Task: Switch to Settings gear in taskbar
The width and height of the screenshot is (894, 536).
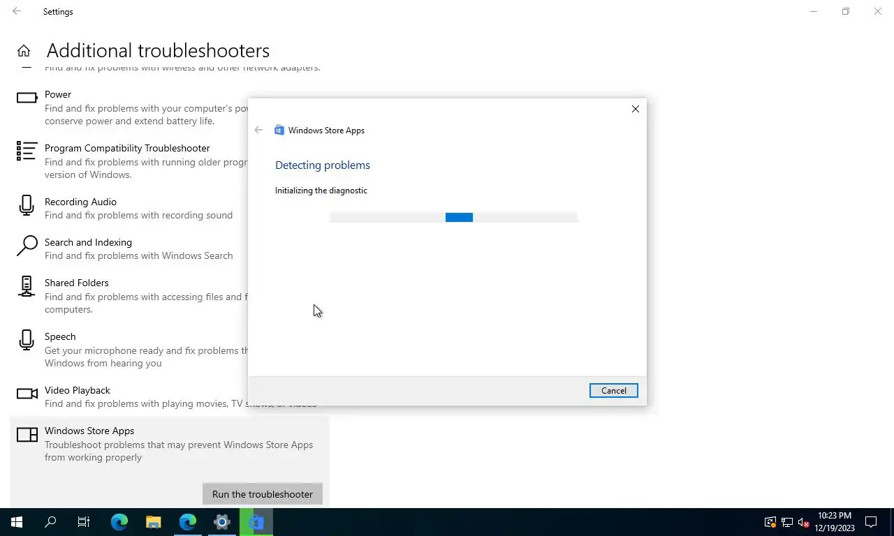Action: click(222, 522)
